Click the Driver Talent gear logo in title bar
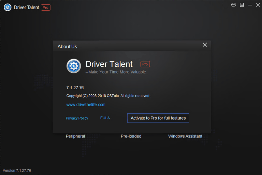The image size is (262, 175). [8, 7]
